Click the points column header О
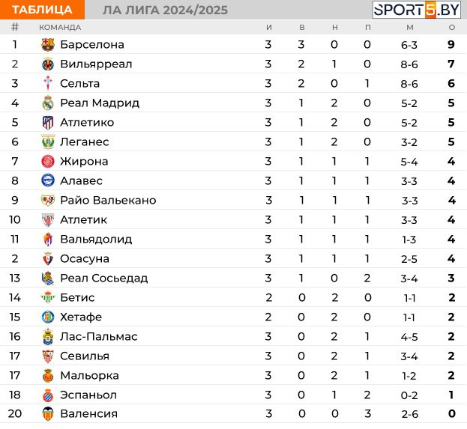Viewport: 467px width, 429px height. coord(451,27)
